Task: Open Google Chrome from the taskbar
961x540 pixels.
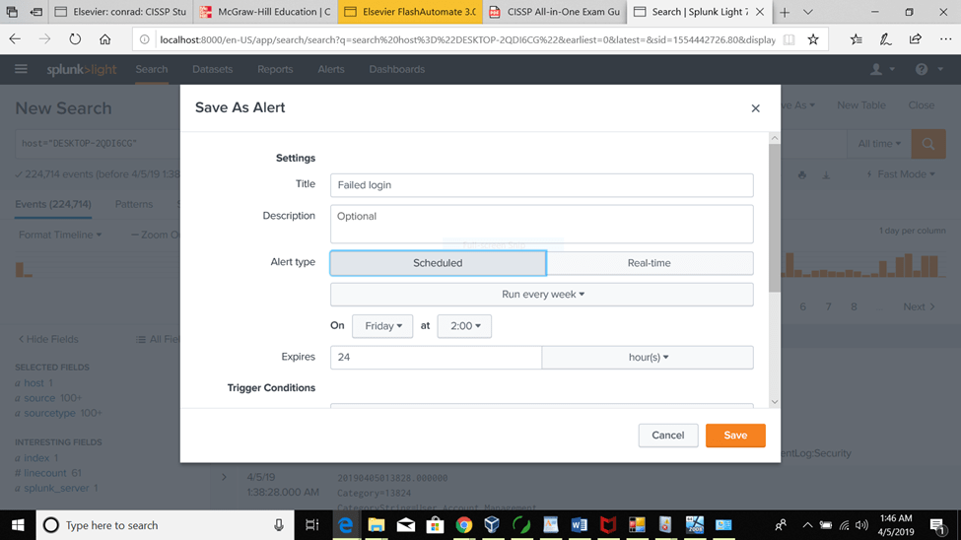Action: click(464, 525)
